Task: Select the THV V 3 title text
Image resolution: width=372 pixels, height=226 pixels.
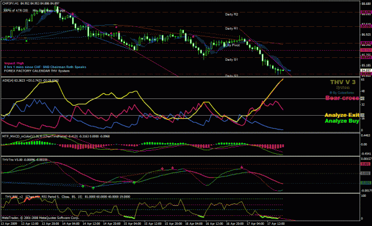Action: pos(343,82)
